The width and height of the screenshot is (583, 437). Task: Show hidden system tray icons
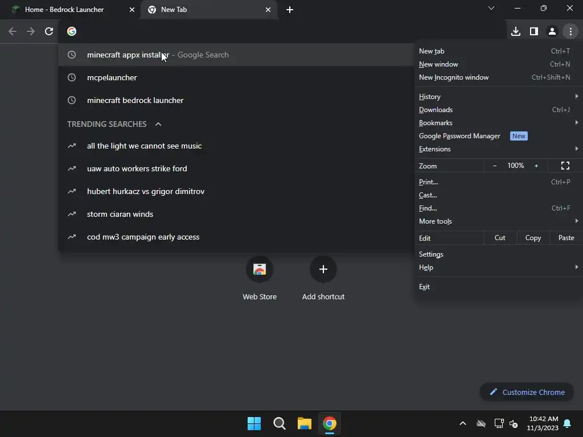click(x=463, y=423)
